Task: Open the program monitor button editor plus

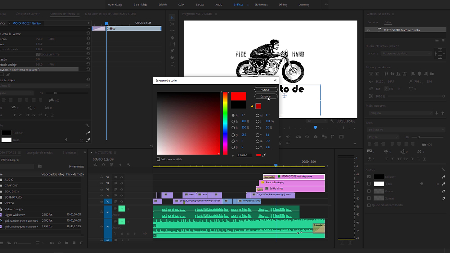Action: [355, 143]
